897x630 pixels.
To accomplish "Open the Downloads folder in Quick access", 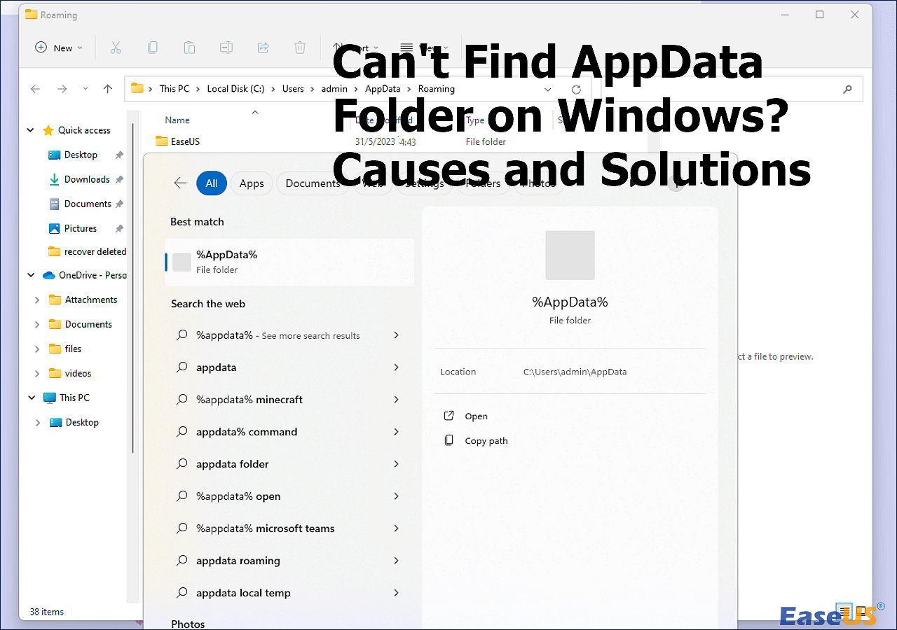I will pyautogui.click(x=86, y=179).
